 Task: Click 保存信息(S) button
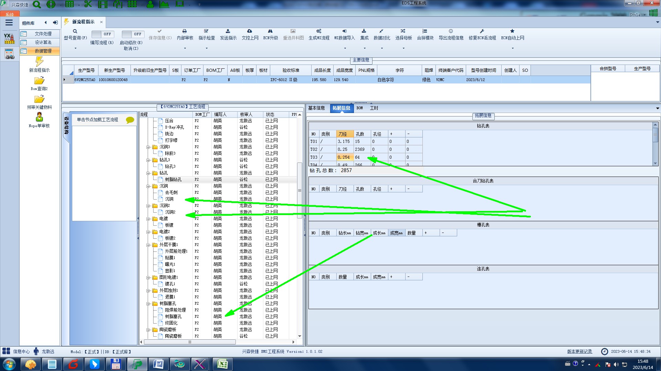160,34
